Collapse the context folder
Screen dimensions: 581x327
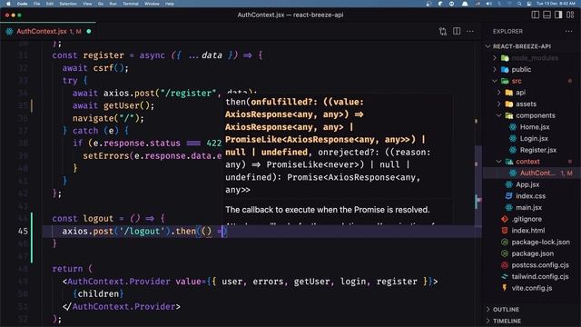(x=498, y=162)
